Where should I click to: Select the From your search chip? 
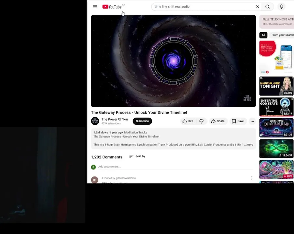pyautogui.click(x=282, y=35)
